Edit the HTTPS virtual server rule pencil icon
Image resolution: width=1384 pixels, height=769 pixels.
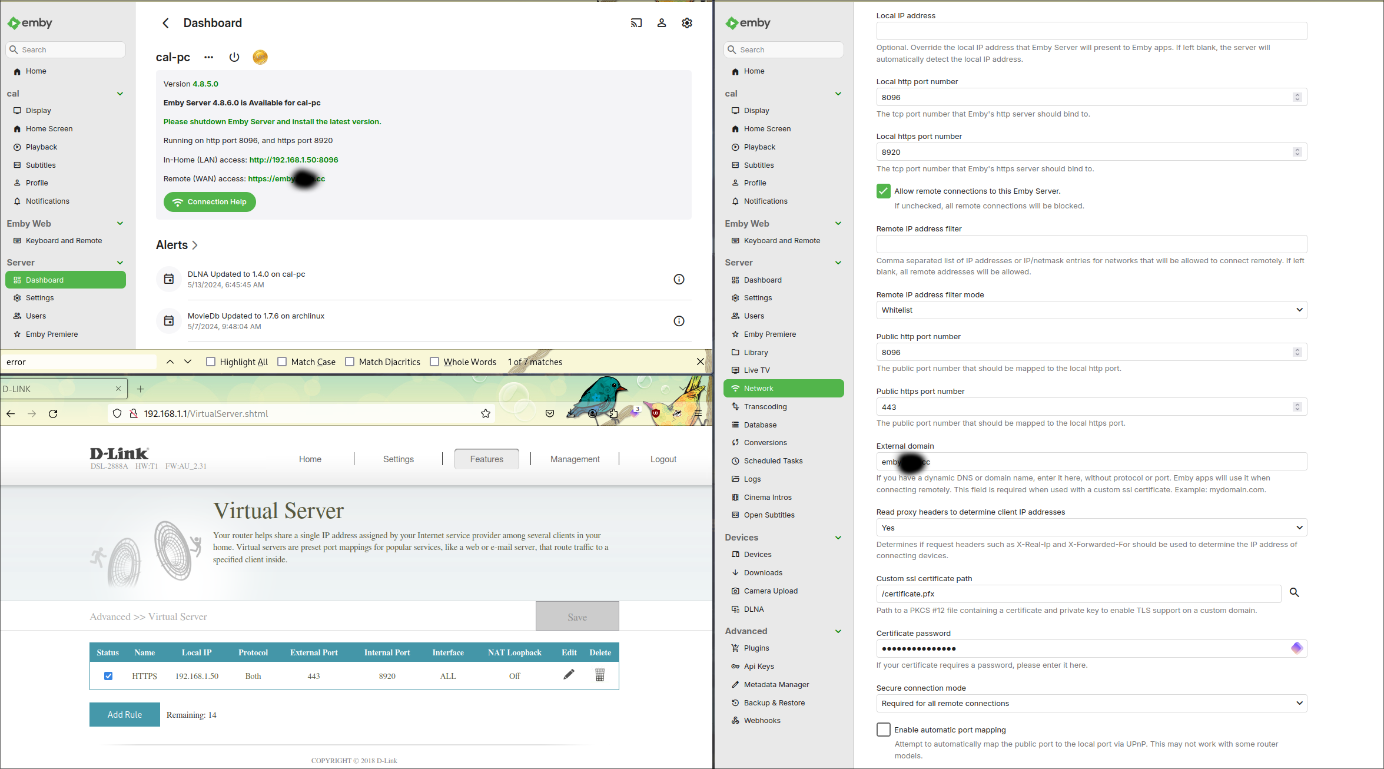569,675
